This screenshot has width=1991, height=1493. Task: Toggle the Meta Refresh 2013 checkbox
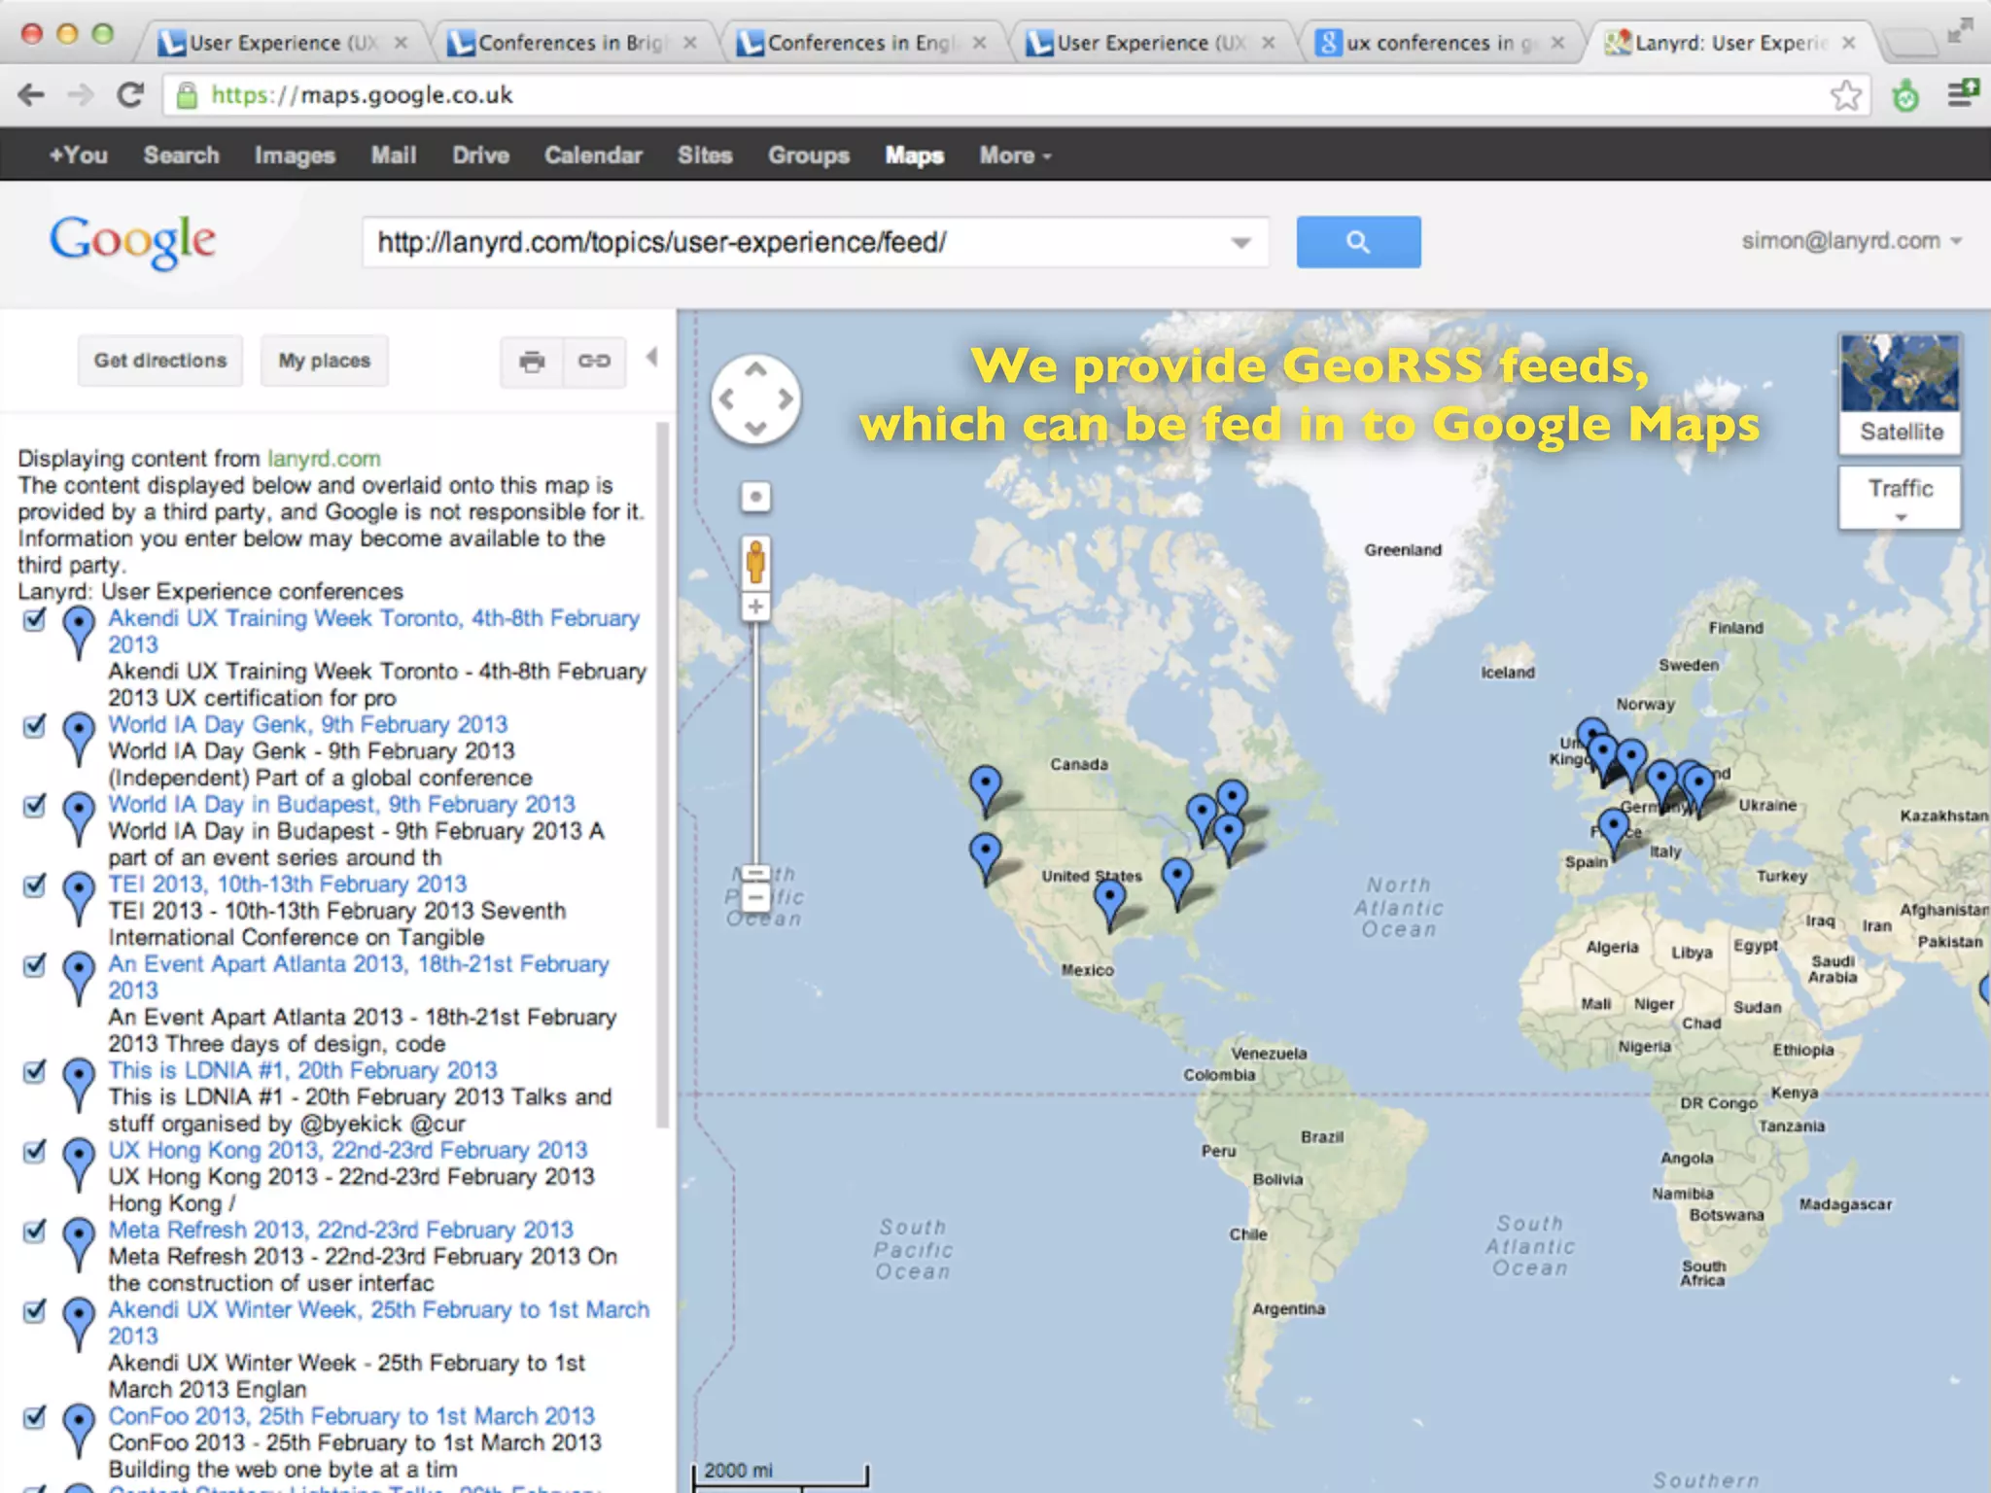[x=35, y=1231]
